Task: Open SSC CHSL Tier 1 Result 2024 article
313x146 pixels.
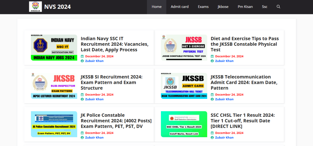Action: pos(243,120)
